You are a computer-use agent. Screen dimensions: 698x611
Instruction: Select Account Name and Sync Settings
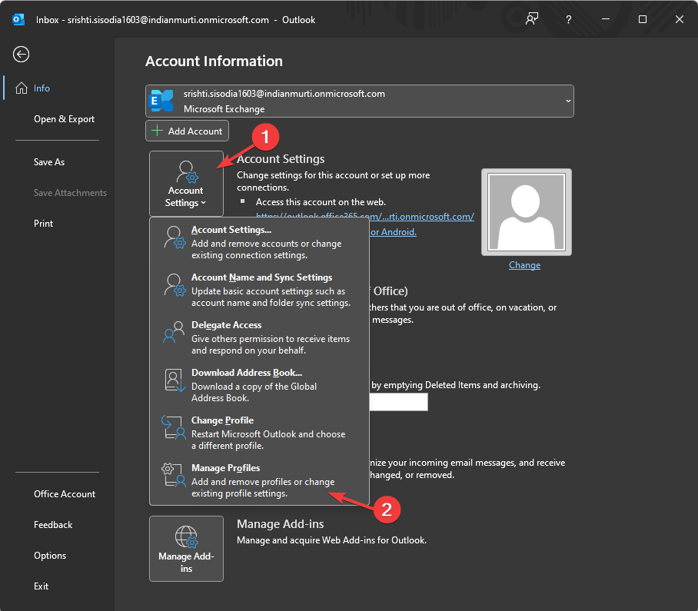click(x=260, y=289)
